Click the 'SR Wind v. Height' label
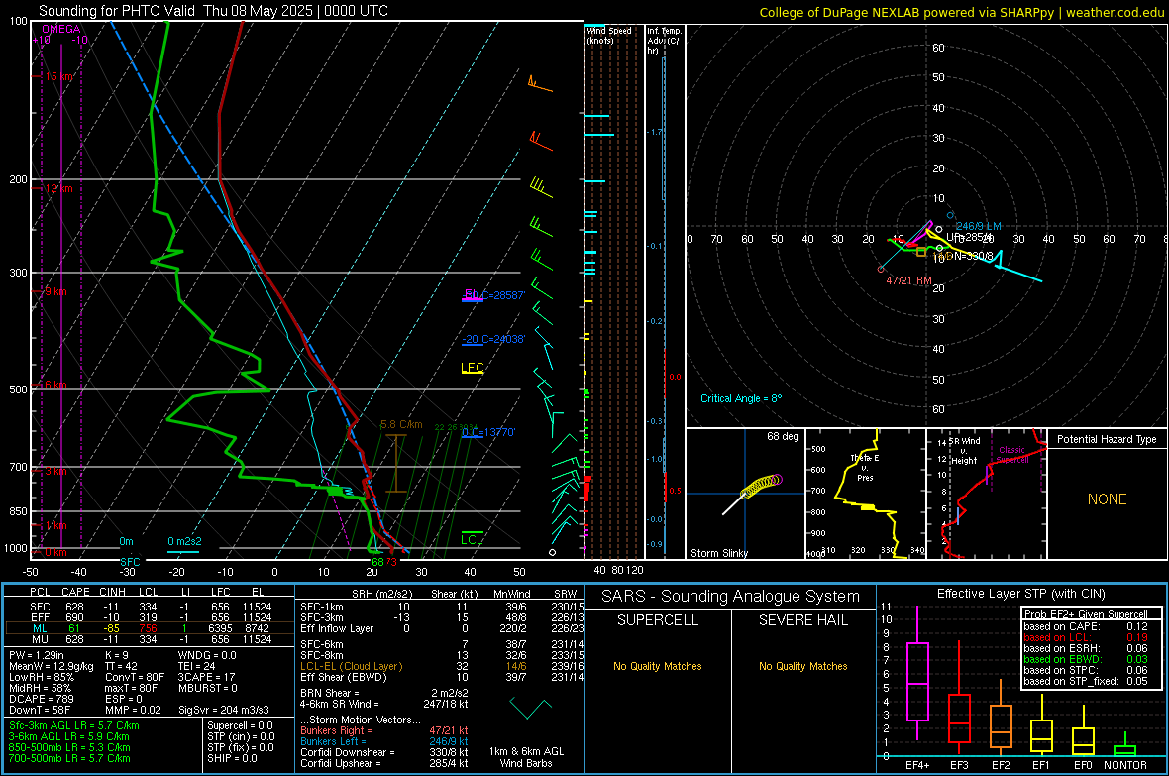The height and width of the screenshot is (776, 1169). (x=964, y=451)
